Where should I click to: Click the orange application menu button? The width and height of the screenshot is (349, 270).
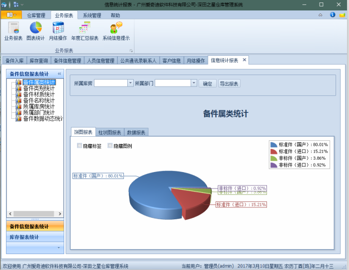11,15
